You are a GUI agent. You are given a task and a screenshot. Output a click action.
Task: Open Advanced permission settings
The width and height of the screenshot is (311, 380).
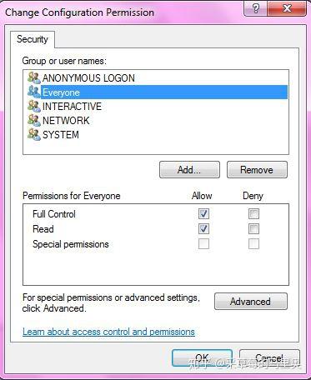coord(250,302)
